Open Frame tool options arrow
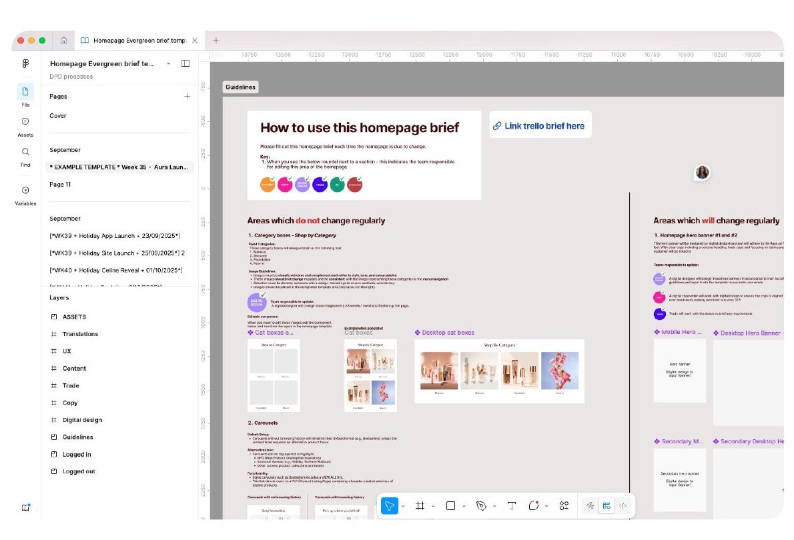 [434, 506]
